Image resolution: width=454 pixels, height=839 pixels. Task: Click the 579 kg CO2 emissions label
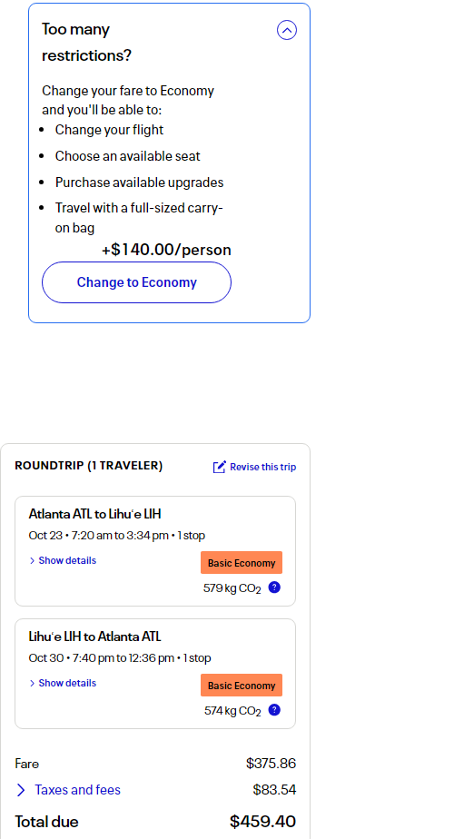click(232, 588)
